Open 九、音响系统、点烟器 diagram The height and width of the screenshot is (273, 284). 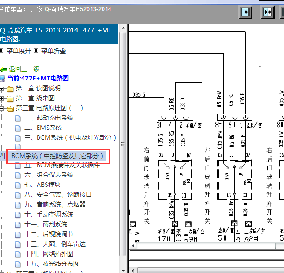tap(55, 204)
